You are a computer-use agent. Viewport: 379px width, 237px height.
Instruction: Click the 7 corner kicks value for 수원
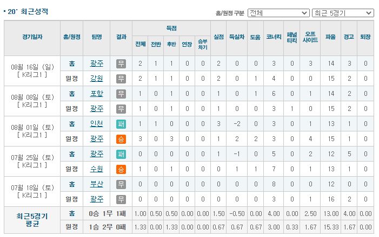pos(274,169)
